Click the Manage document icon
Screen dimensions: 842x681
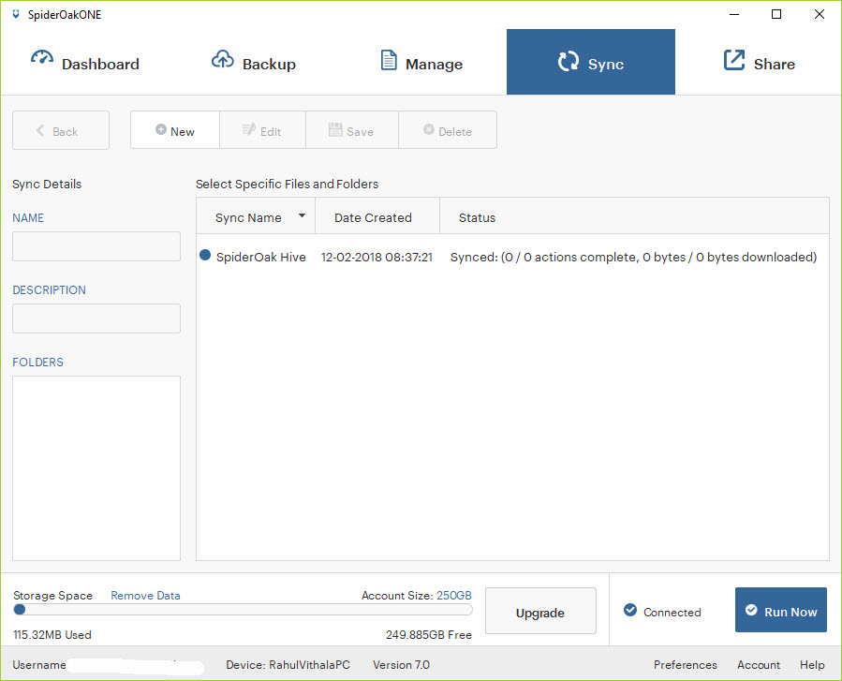pos(389,60)
